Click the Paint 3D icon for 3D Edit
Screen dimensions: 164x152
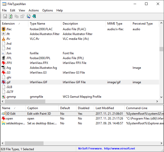coord(3,114)
